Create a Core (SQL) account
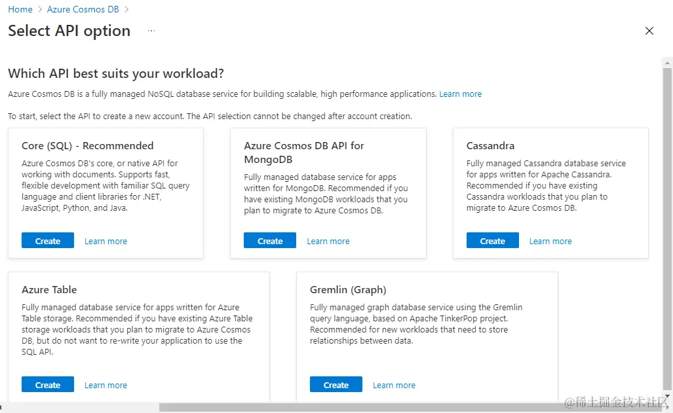673x413 pixels. pos(47,241)
